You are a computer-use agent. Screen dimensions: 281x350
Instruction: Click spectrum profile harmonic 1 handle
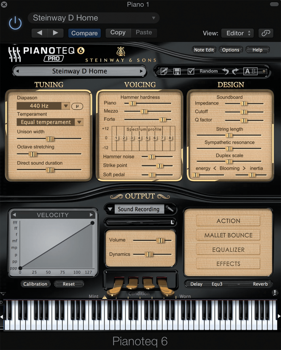[116, 138]
